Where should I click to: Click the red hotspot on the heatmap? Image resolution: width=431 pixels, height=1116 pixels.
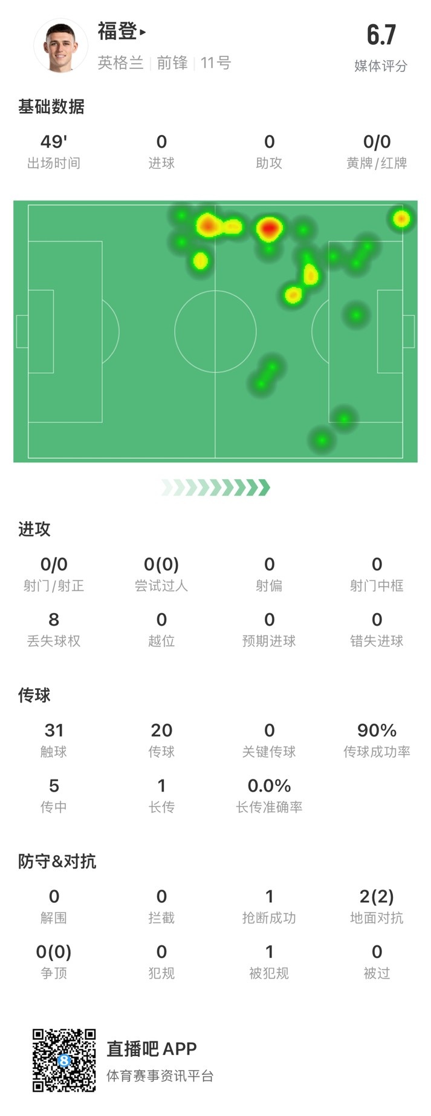point(269,229)
